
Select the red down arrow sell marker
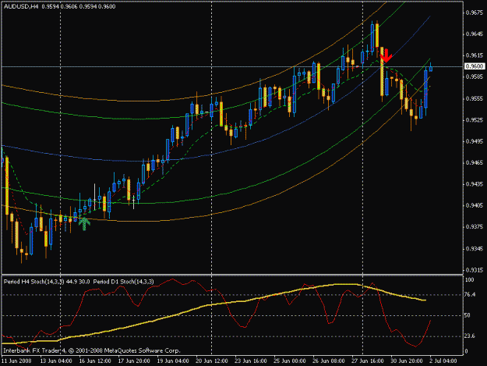point(386,55)
